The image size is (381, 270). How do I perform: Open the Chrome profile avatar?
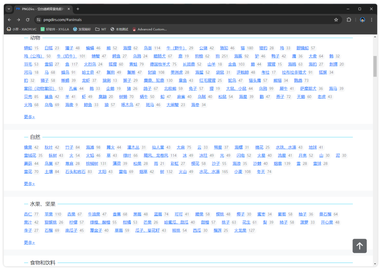coord(362,20)
